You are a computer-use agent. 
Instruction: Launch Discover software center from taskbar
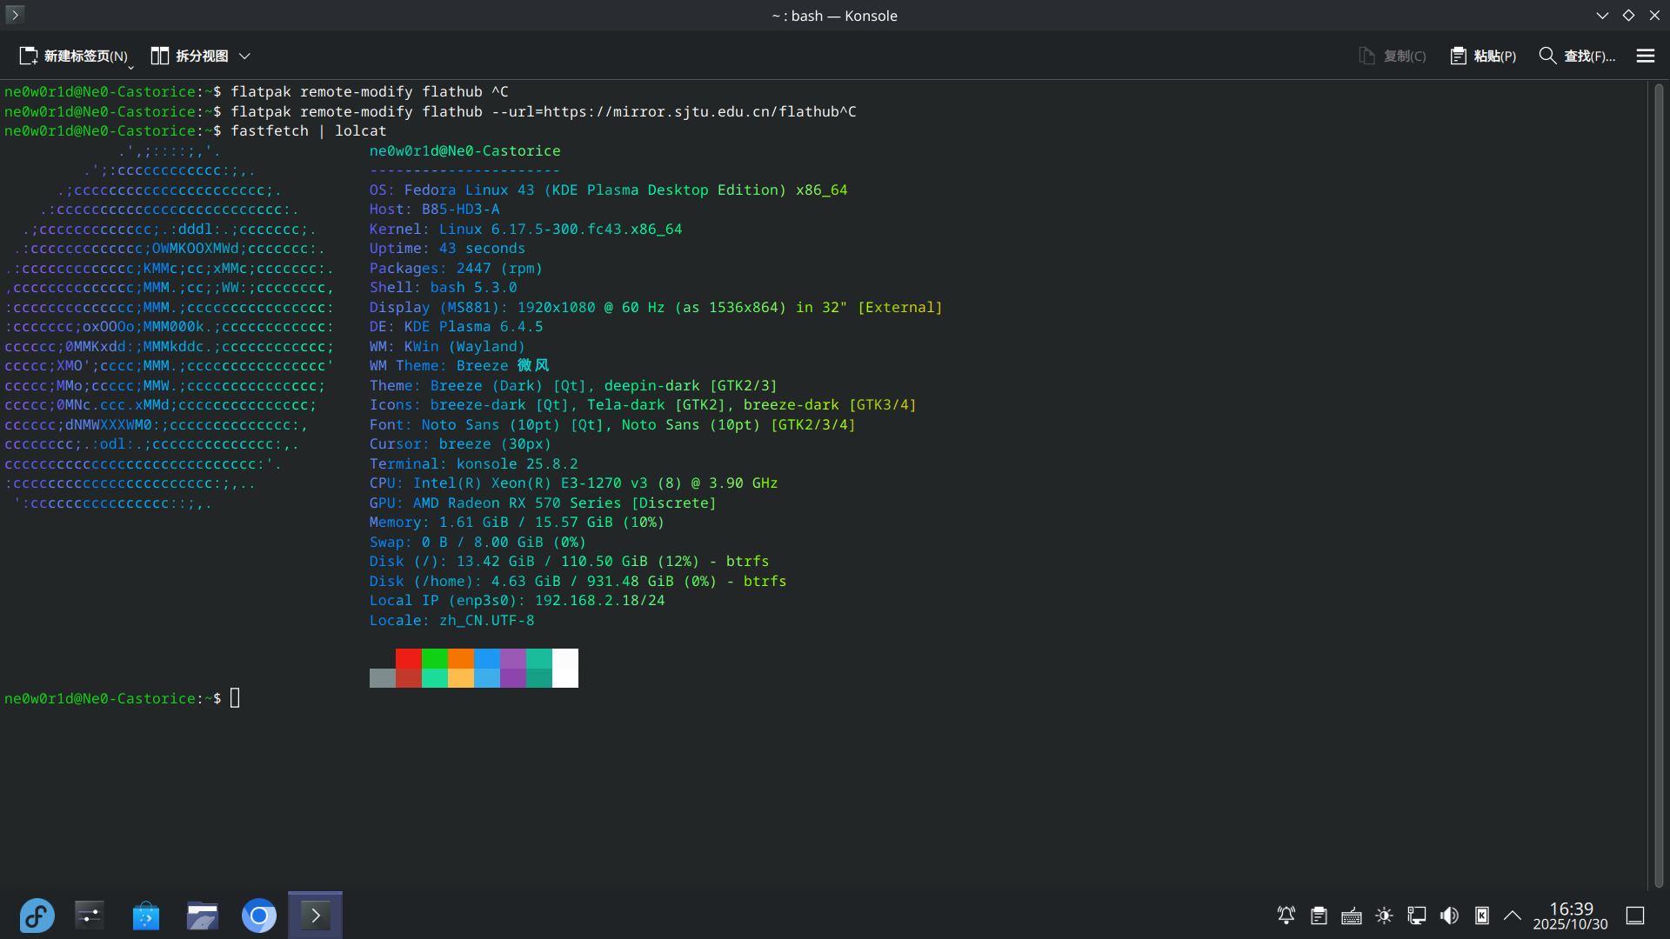[146, 916]
